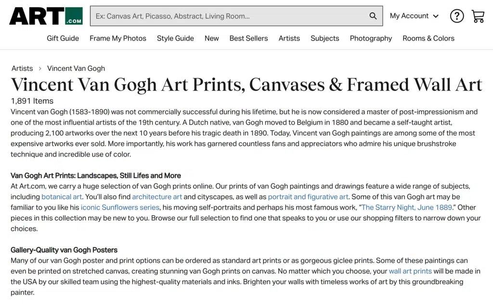The height and width of the screenshot is (306, 493).
Task: Open the Gift Guide menu
Action: click(63, 38)
